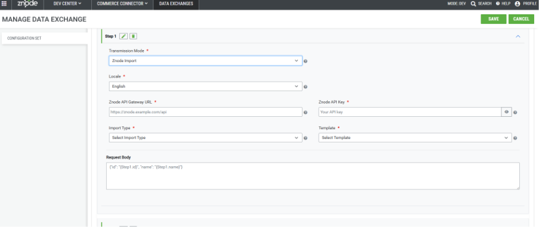This screenshot has width=539, height=227.
Task: Click the Manage Data Exchange title
Action: pos(44,20)
